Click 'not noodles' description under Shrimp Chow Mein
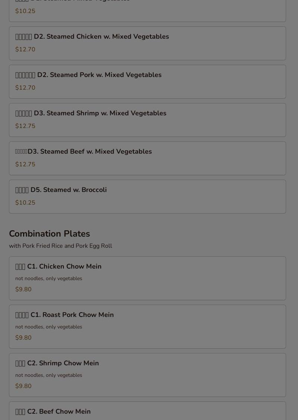 pos(49,375)
